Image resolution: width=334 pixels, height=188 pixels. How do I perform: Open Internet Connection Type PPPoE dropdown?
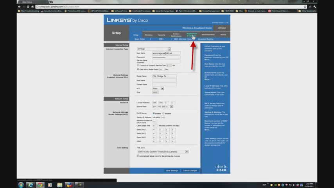coord(154,49)
